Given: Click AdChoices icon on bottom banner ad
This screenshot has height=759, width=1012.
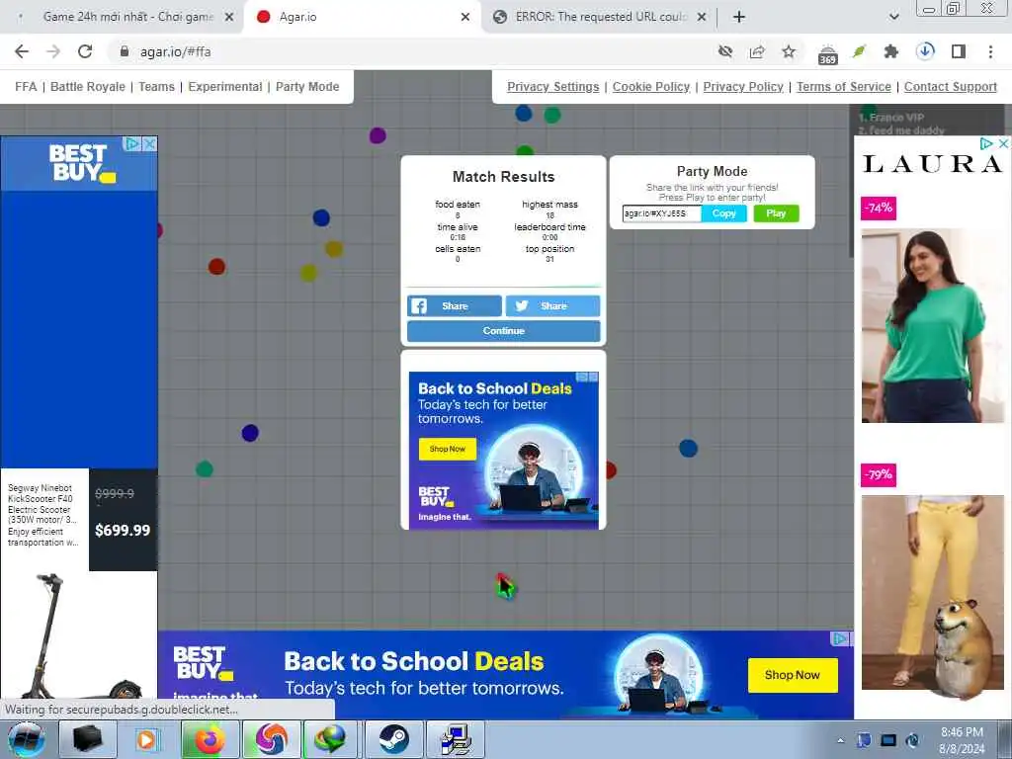Looking at the screenshot, I should [x=840, y=639].
